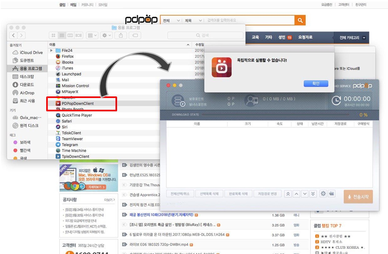Open the 전체 search scope dropdown
The width and height of the screenshot is (388, 254).
[171, 20]
